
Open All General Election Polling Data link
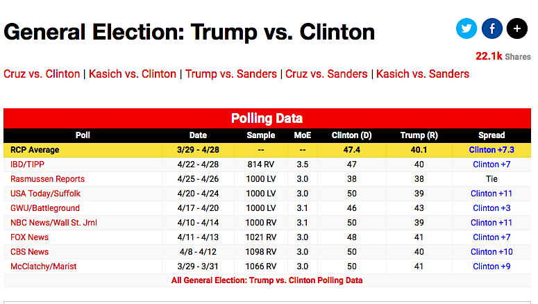pyautogui.click(x=267, y=280)
